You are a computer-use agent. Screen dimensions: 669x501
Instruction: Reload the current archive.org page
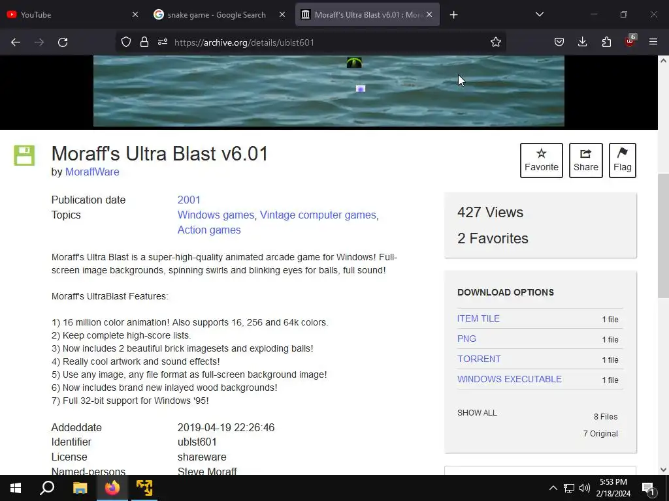coord(63,42)
